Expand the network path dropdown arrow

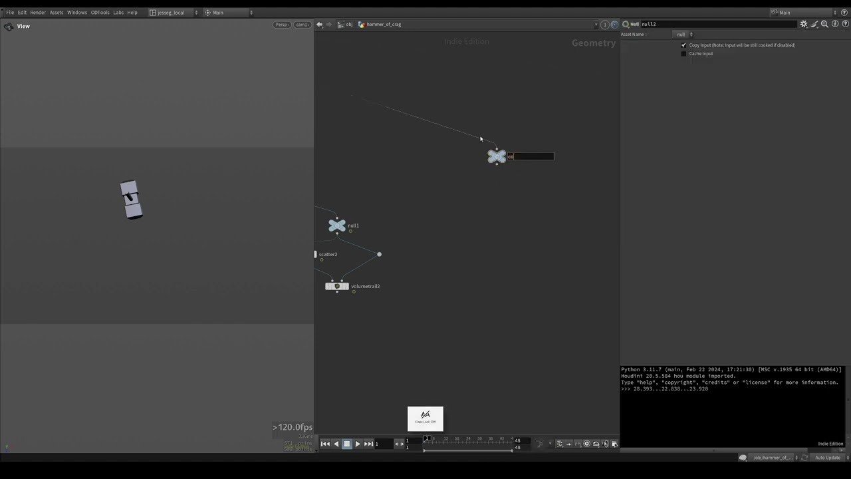pyautogui.click(x=596, y=25)
